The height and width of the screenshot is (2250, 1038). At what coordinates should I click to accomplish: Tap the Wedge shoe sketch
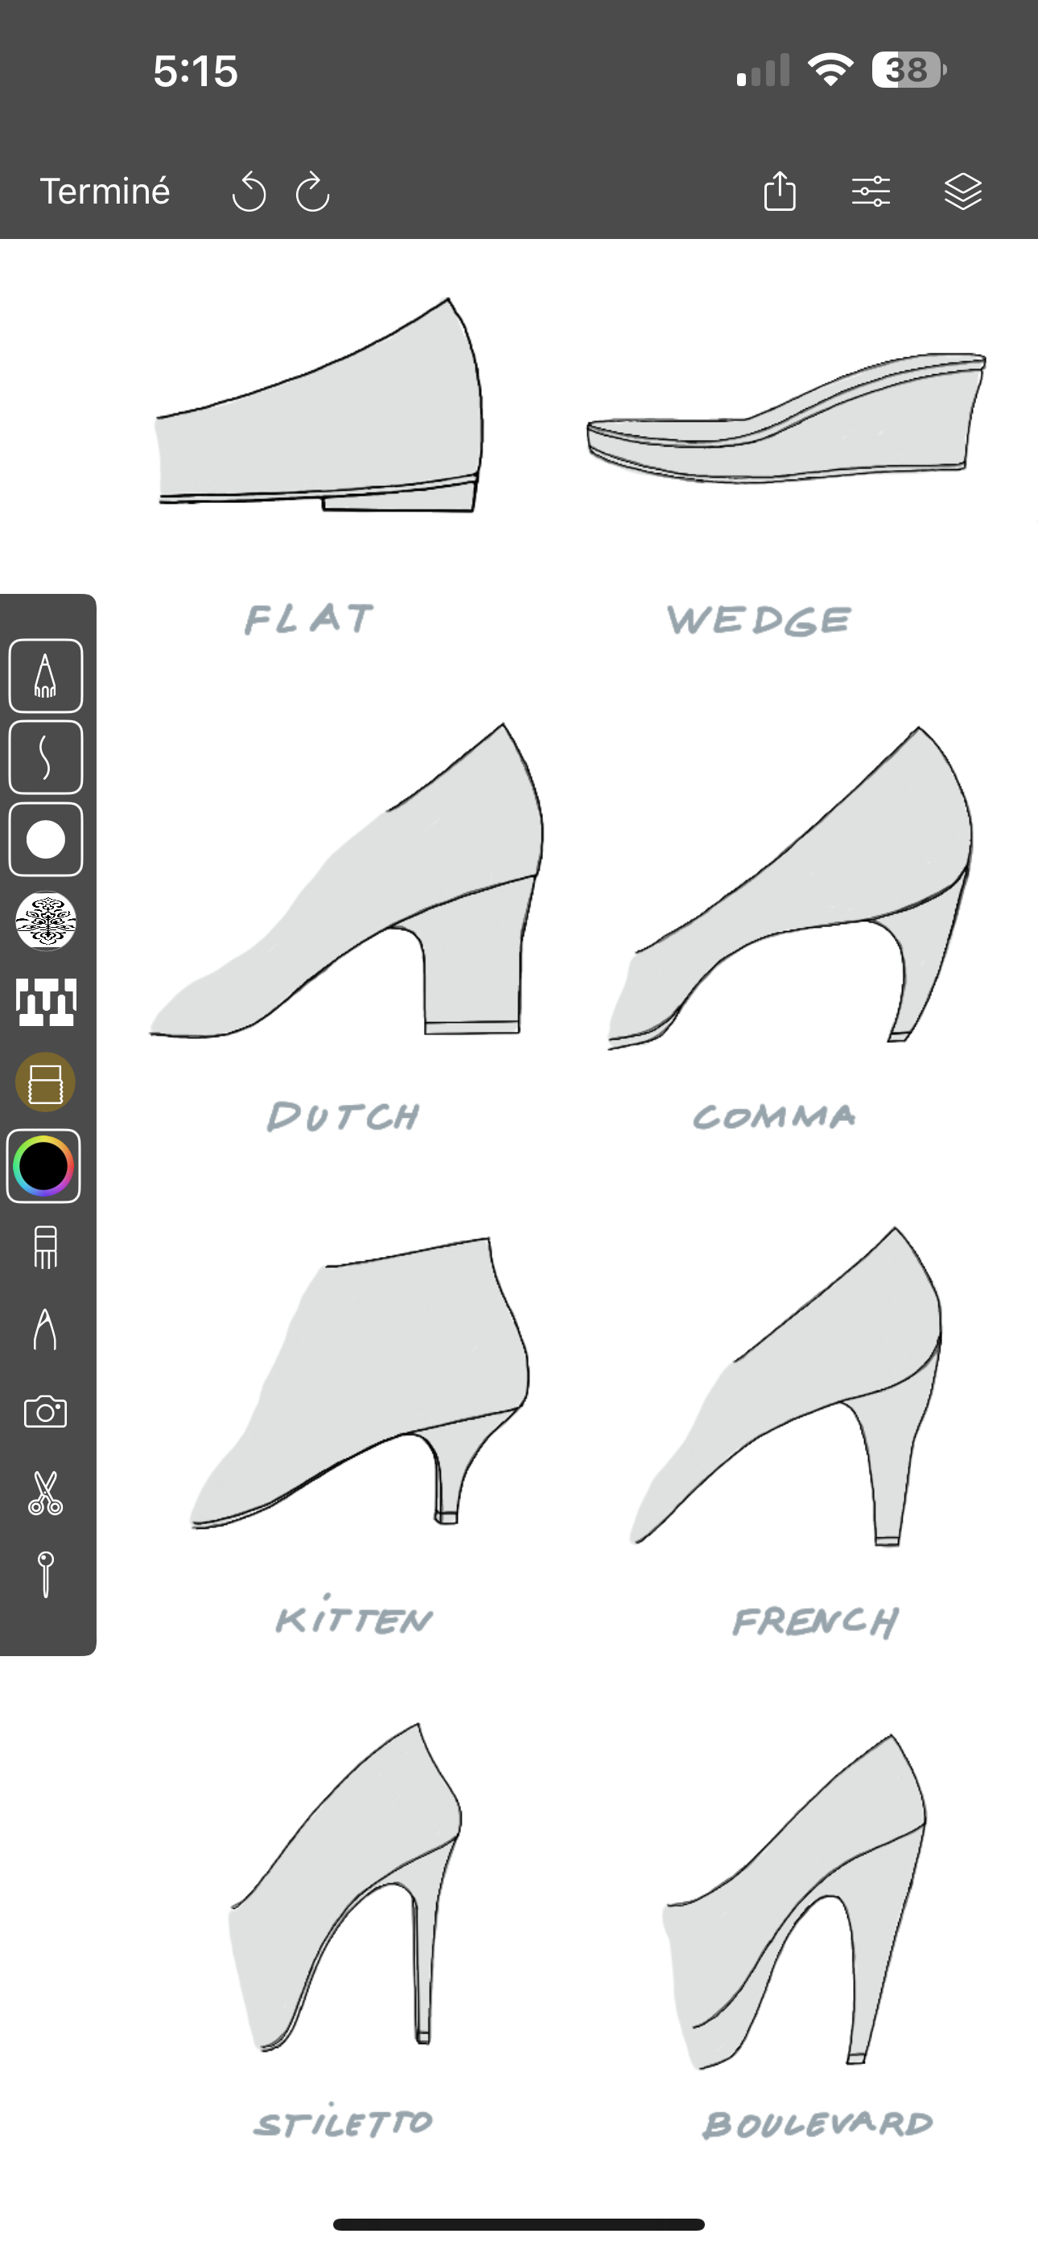click(786, 418)
